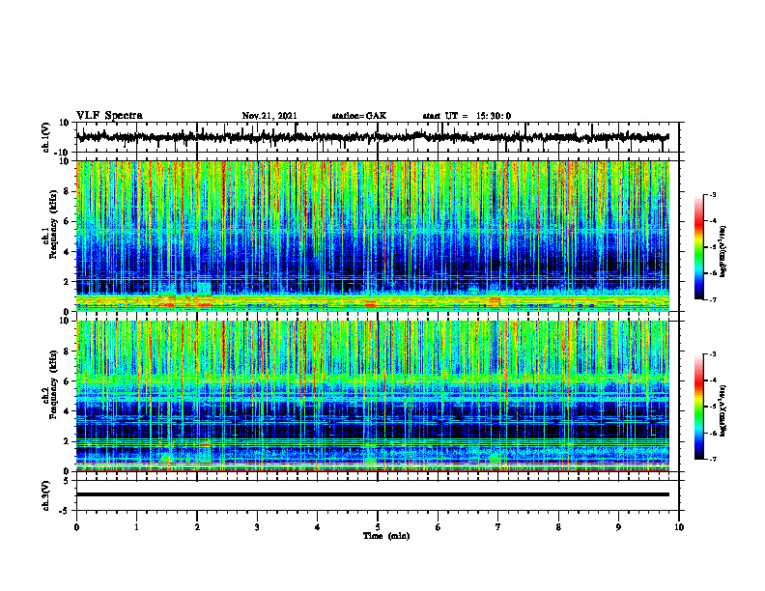Click the "-7" label on ch.1 colorbar
Screen dimensions: 765x591
pyautogui.click(x=712, y=299)
